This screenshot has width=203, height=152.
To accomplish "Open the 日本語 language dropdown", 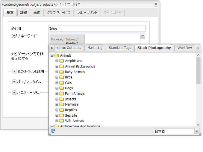I will point(197,131).
